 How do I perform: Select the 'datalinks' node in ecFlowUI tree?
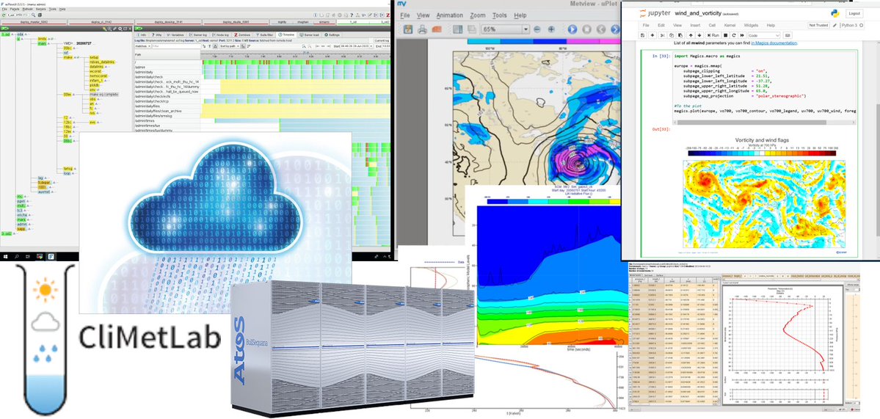pyautogui.click(x=97, y=67)
